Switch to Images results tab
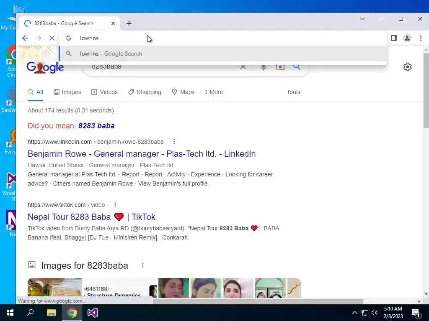Image resolution: width=429 pixels, height=321 pixels. (x=67, y=92)
